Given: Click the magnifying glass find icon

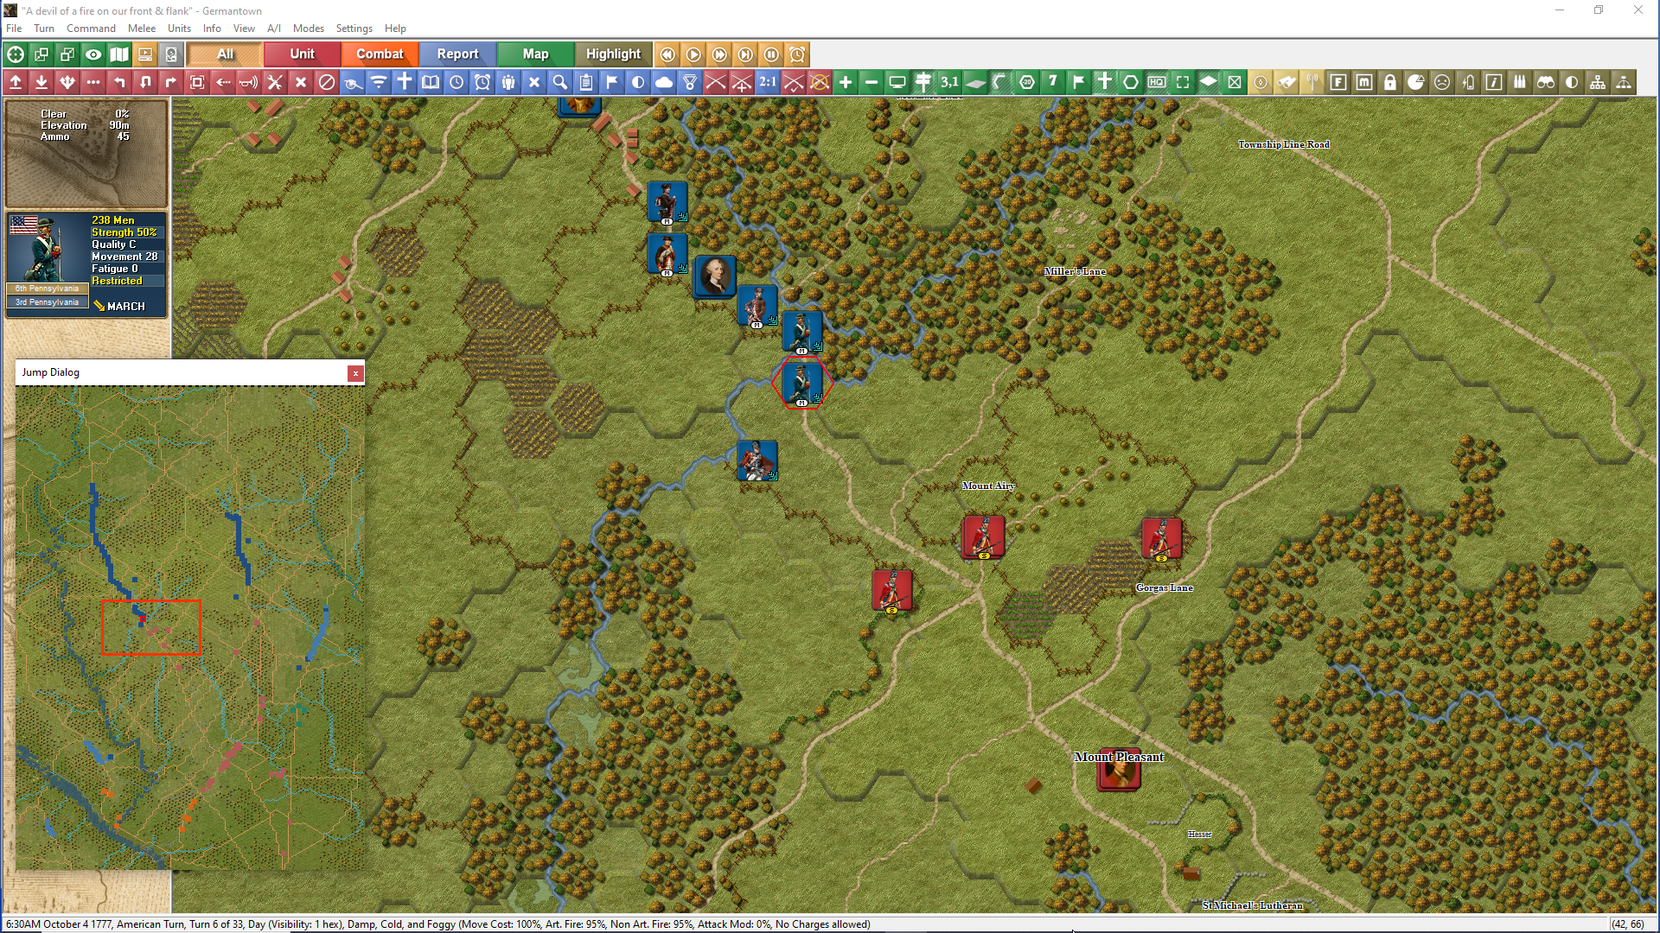Looking at the screenshot, I should [560, 82].
